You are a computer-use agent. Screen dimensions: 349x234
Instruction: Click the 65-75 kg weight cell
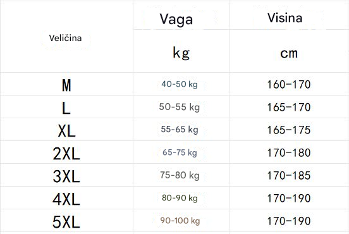181,152
